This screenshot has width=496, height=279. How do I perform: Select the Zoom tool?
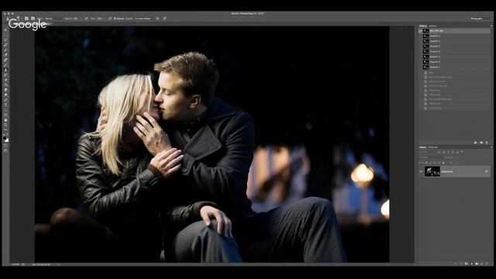[5, 126]
